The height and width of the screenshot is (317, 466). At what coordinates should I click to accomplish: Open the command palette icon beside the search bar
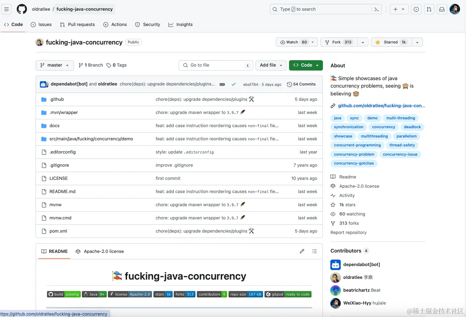click(376, 9)
